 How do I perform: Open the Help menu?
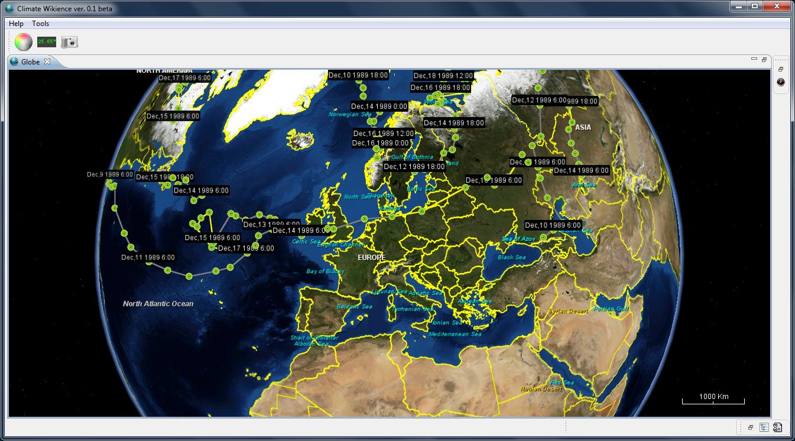pos(16,24)
